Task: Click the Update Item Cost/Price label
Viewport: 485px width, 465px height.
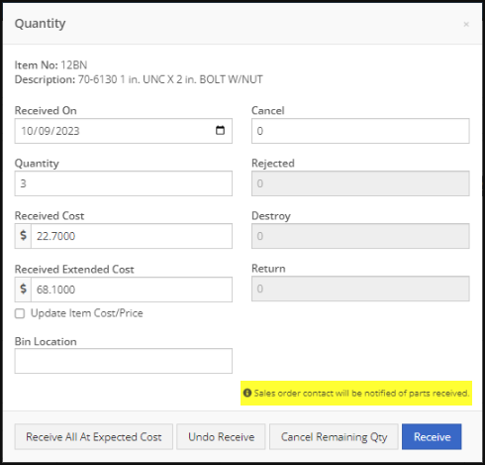Action: [x=87, y=313]
